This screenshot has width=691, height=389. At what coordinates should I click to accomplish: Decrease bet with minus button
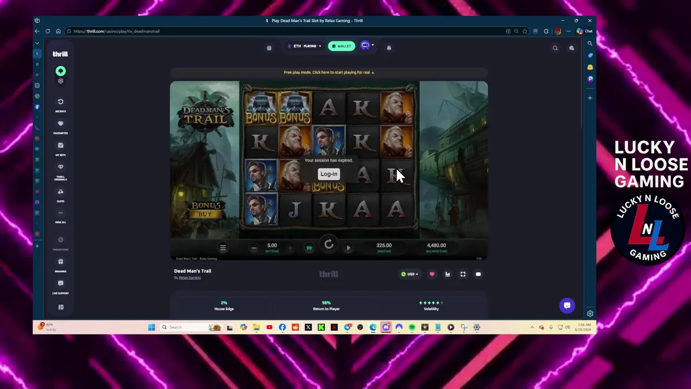point(254,248)
